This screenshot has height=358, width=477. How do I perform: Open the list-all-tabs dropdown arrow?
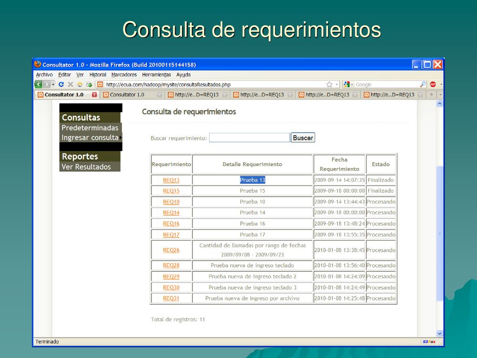pyautogui.click(x=440, y=95)
